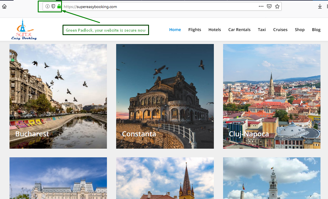Image resolution: width=328 pixels, height=199 pixels.
Task: Select the Home menu item
Action: (x=175, y=30)
